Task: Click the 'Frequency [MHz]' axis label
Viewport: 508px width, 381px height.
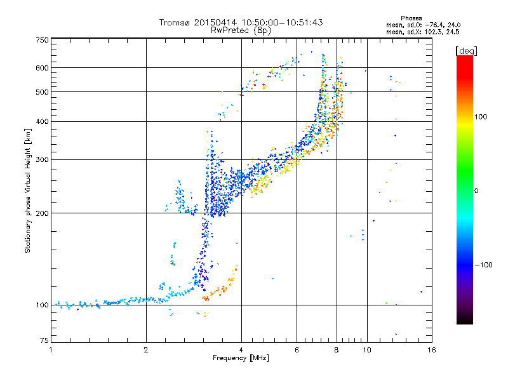Action: [x=241, y=358]
